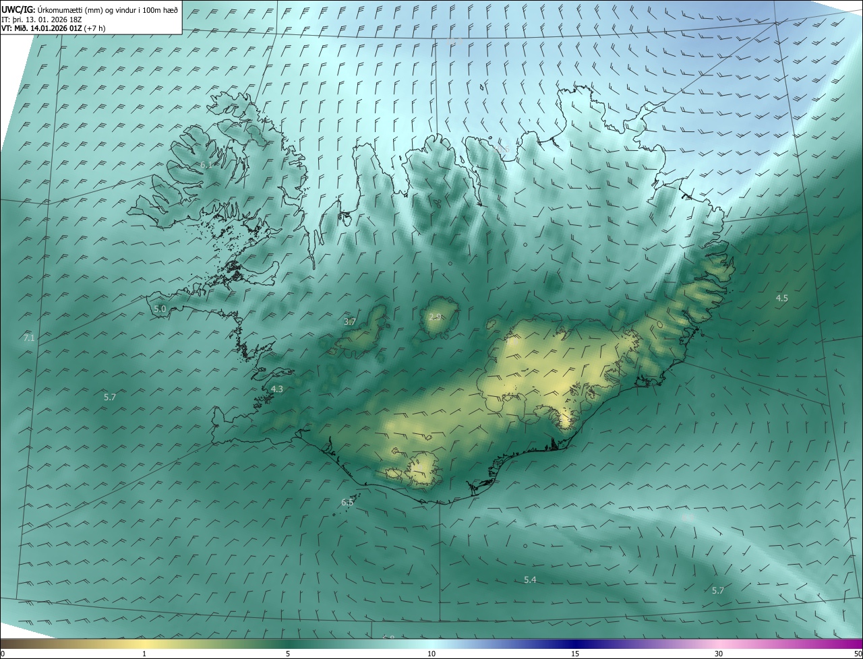Click the 50 label on the color scale

858,654
